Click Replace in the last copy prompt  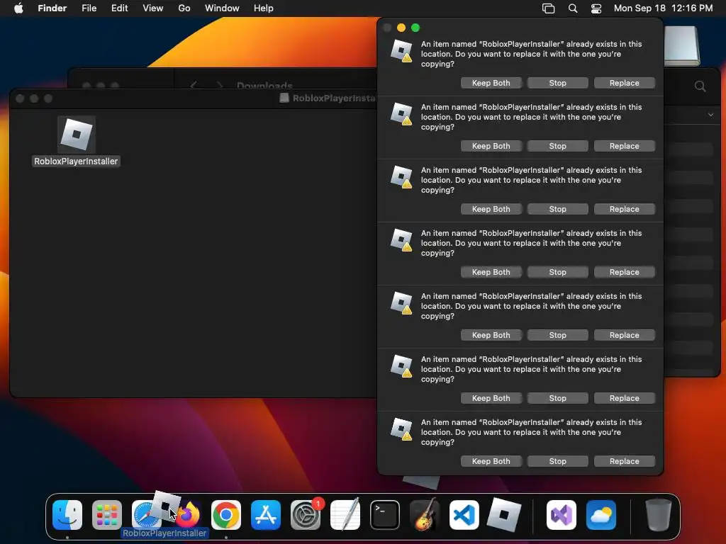coord(624,461)
